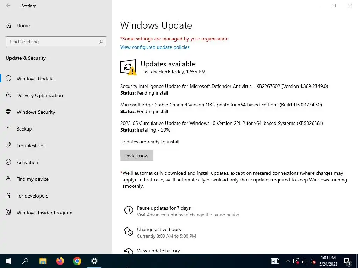Screen dimensions: 358x268
Task: Open taskbar search
Action: pos(25,261)
